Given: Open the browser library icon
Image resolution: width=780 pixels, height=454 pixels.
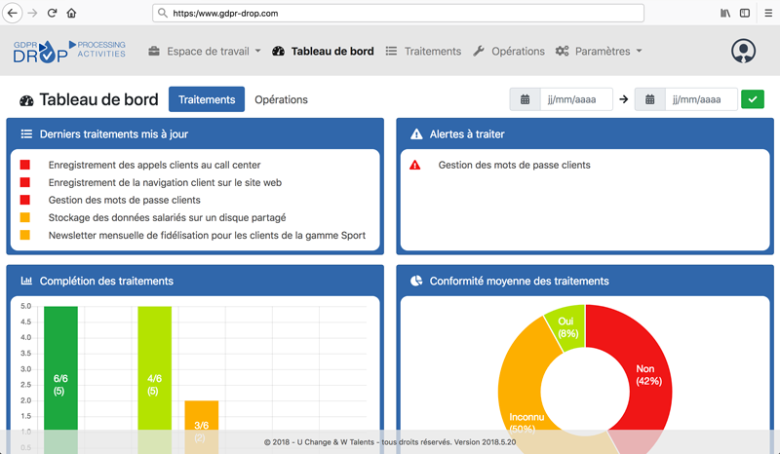Looking at the screenshot, I should [725, 13].
